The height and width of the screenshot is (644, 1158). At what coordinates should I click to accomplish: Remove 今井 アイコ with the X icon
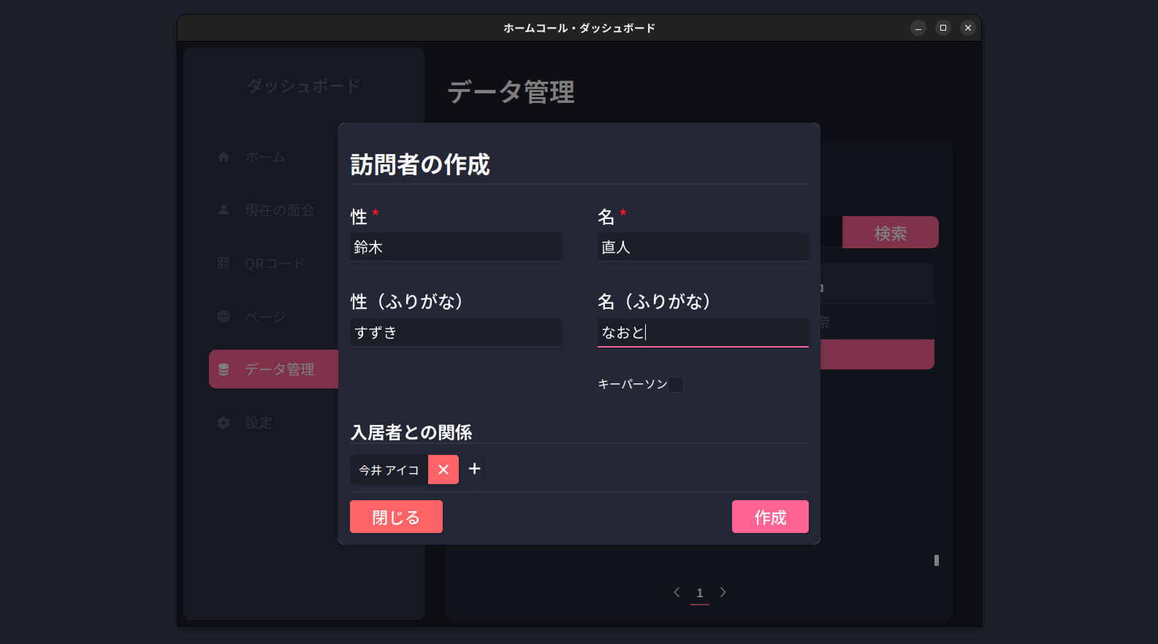click(443, 469)
